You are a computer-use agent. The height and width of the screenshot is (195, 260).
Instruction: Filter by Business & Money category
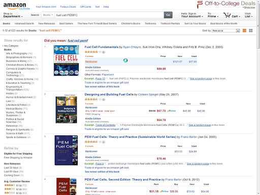(16, 61)
